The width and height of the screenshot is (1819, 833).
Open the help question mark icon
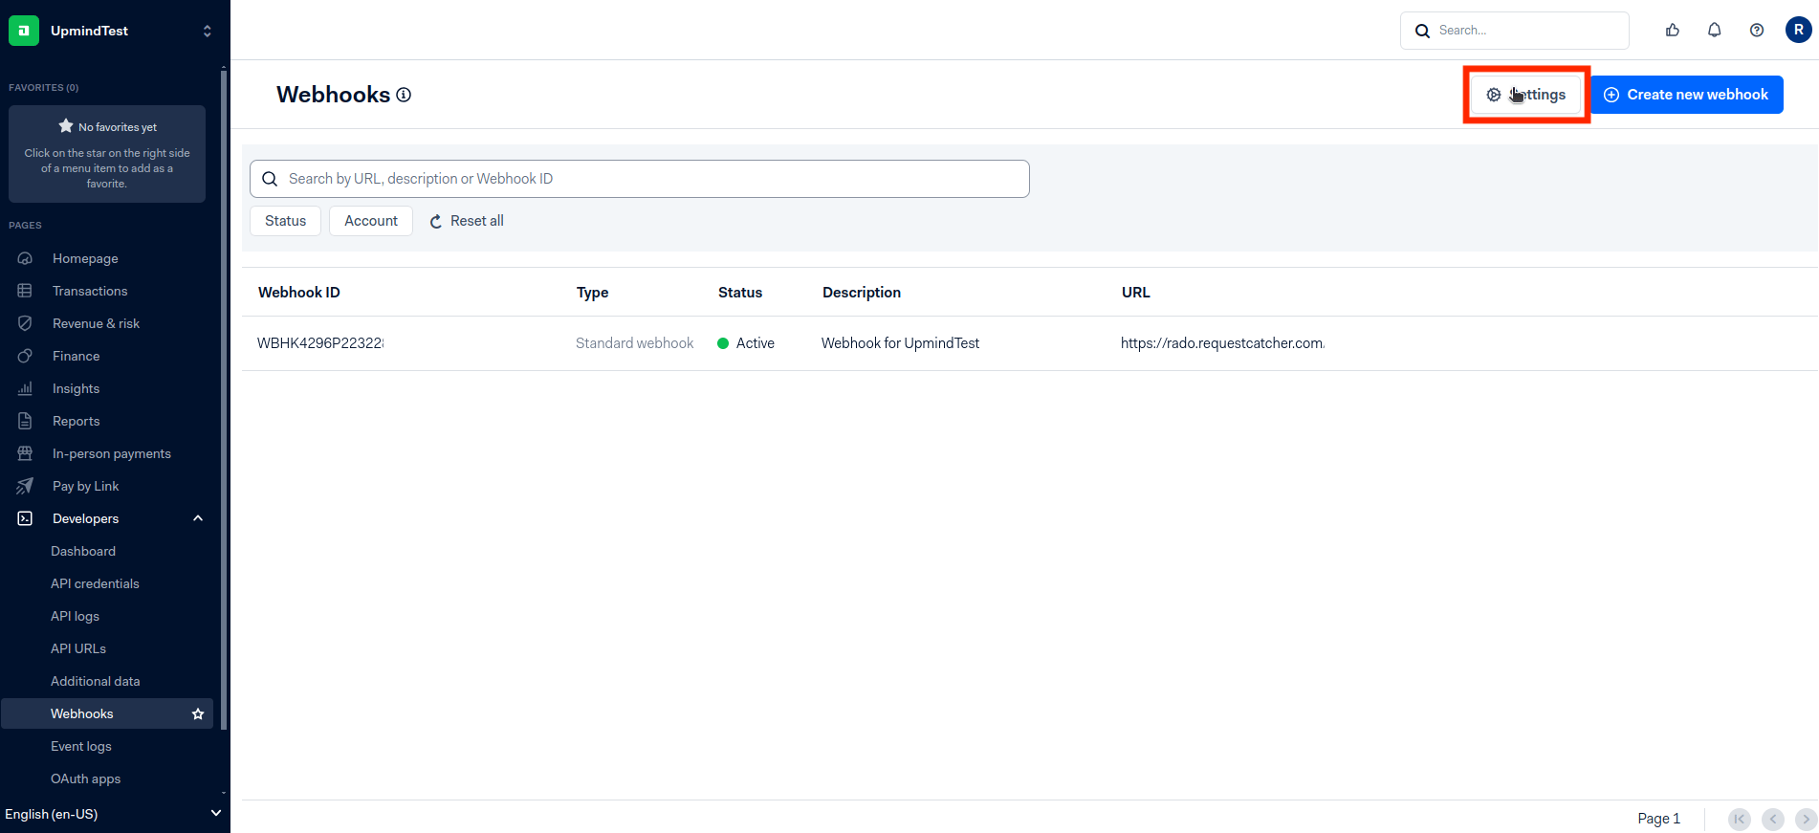point(1757,31)
